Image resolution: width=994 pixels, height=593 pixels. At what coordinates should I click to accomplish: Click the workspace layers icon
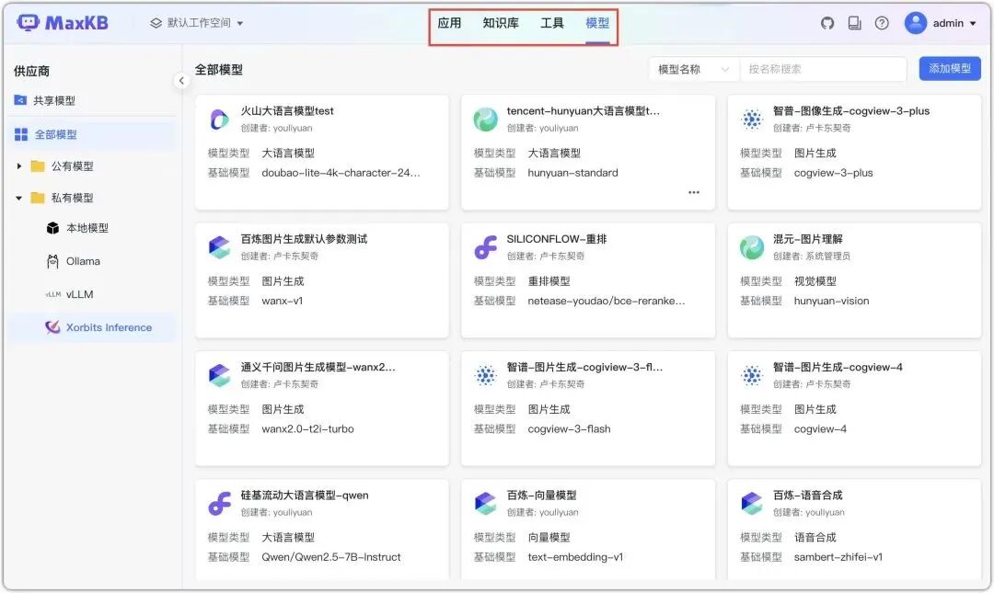click(156, 23)
